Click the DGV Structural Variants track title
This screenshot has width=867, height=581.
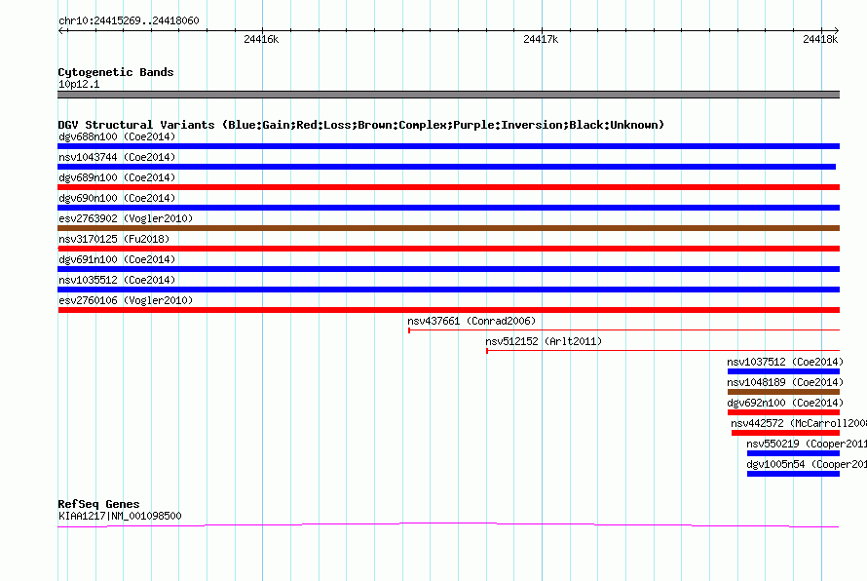point(361,125)
